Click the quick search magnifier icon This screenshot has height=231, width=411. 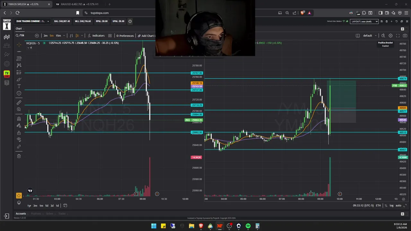pos(383,36)
